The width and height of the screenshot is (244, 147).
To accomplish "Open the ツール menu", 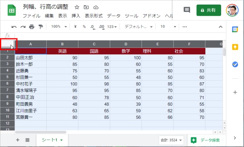I will pos(132,16).
